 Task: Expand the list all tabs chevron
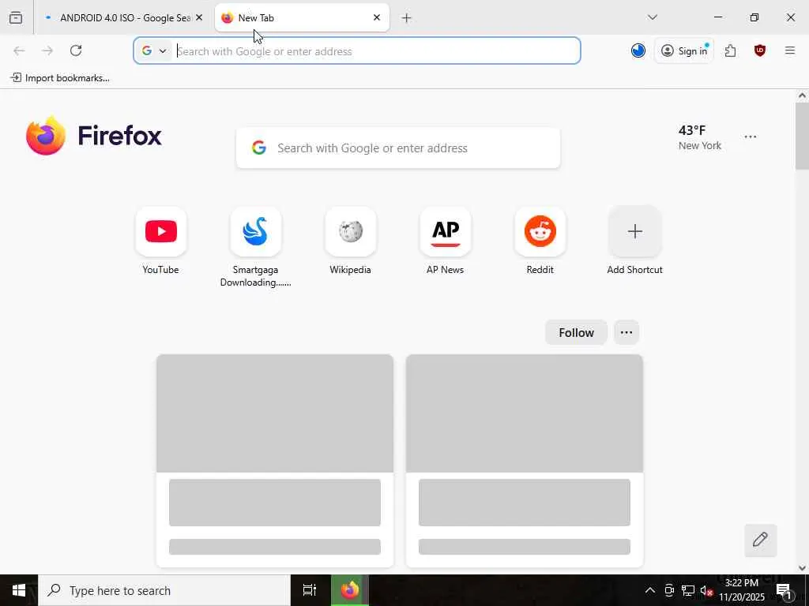tap(652, 17)
